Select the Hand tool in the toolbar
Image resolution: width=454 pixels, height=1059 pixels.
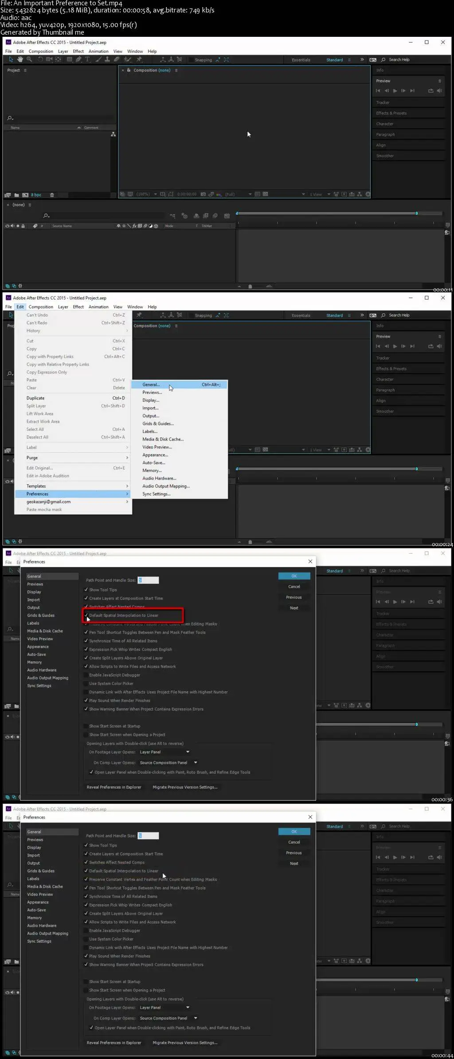pyautogui.click(x=20, y=59)
